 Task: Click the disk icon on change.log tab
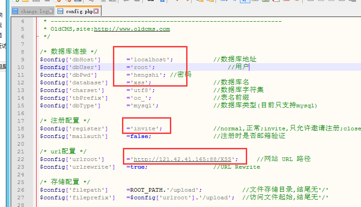(x=15, y=11)
